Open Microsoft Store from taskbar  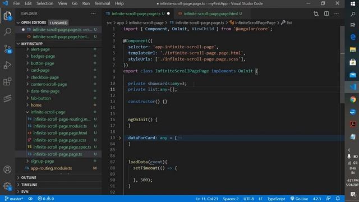[x=353, y=62]
